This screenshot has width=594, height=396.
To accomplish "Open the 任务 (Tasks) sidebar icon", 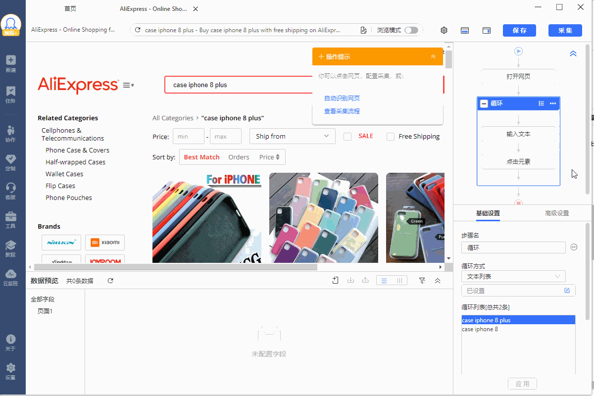I will 11,94.
